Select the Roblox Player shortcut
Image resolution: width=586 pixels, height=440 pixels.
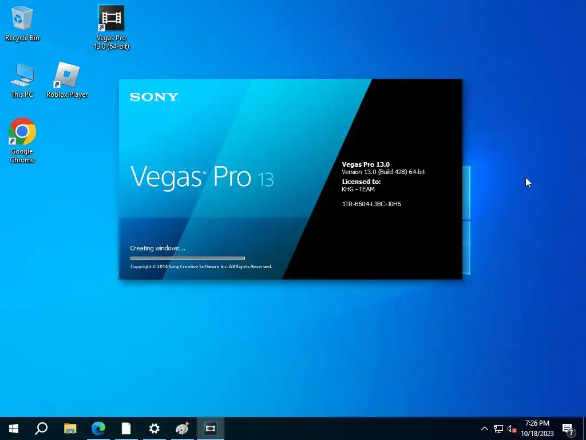tap(67, 80)
